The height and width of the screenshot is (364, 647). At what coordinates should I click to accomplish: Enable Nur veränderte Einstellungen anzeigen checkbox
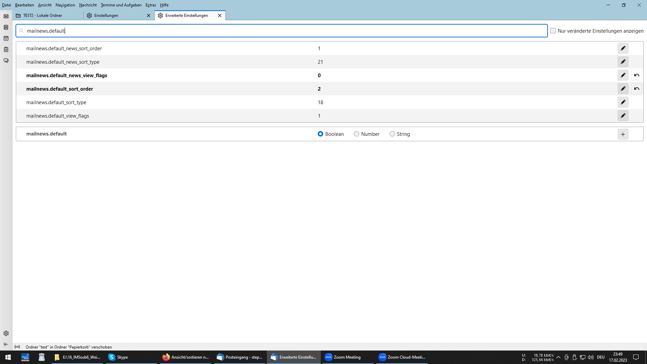tap(553, 31)
